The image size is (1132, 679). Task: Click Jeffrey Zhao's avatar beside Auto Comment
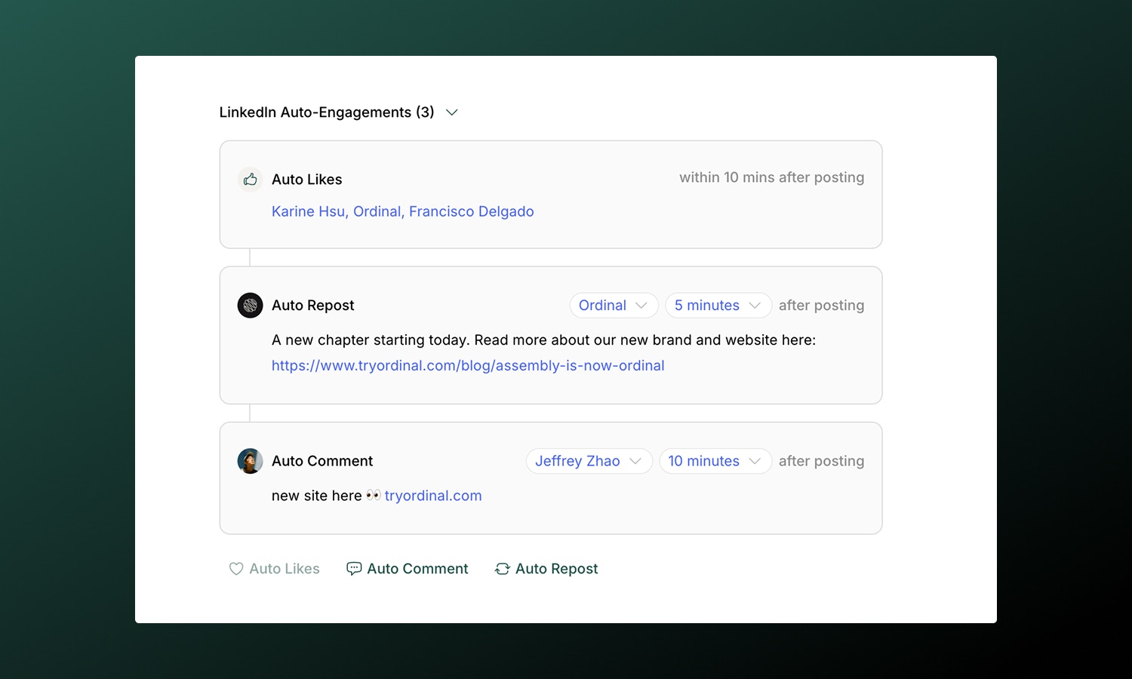click(x=251, y=461)
